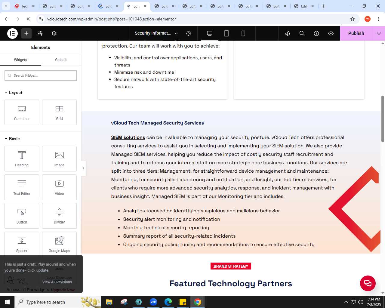
Task: Switch to the Widgets tab
Action: 20,60
